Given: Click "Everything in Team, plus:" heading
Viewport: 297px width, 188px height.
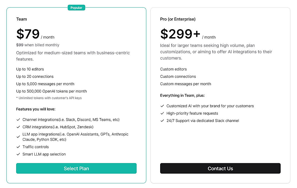Looking at the screenshot, I should 182,95.
